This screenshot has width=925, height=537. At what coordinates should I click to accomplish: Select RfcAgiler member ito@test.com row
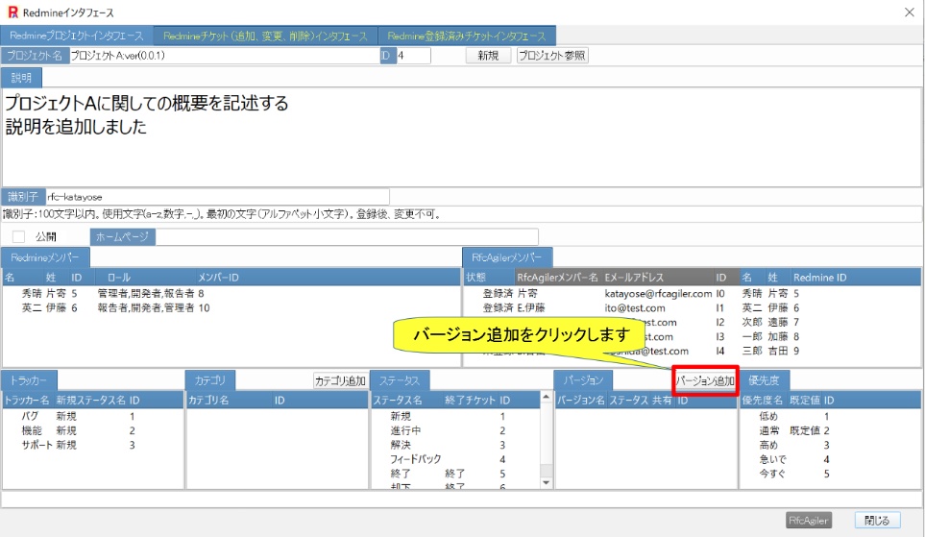692,308
